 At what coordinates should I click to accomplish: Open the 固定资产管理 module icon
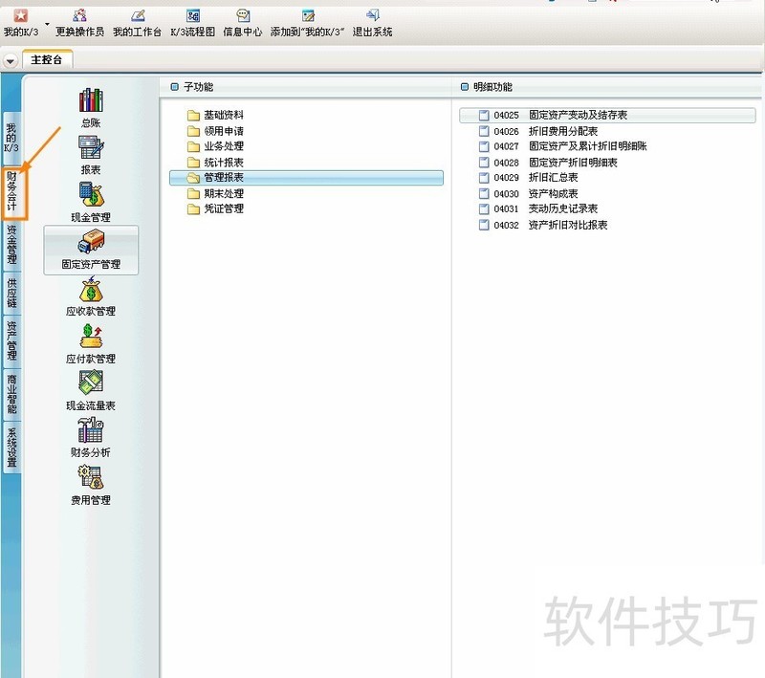(x=91, y=250)
